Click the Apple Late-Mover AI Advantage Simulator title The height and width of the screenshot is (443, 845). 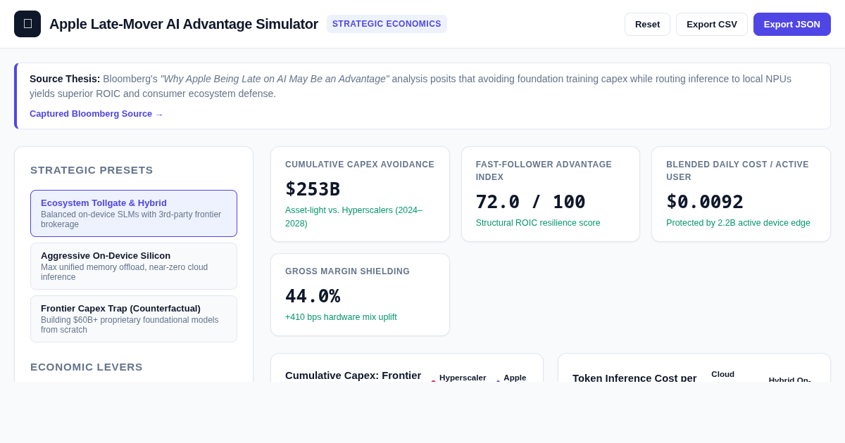(x=184, y=24)
